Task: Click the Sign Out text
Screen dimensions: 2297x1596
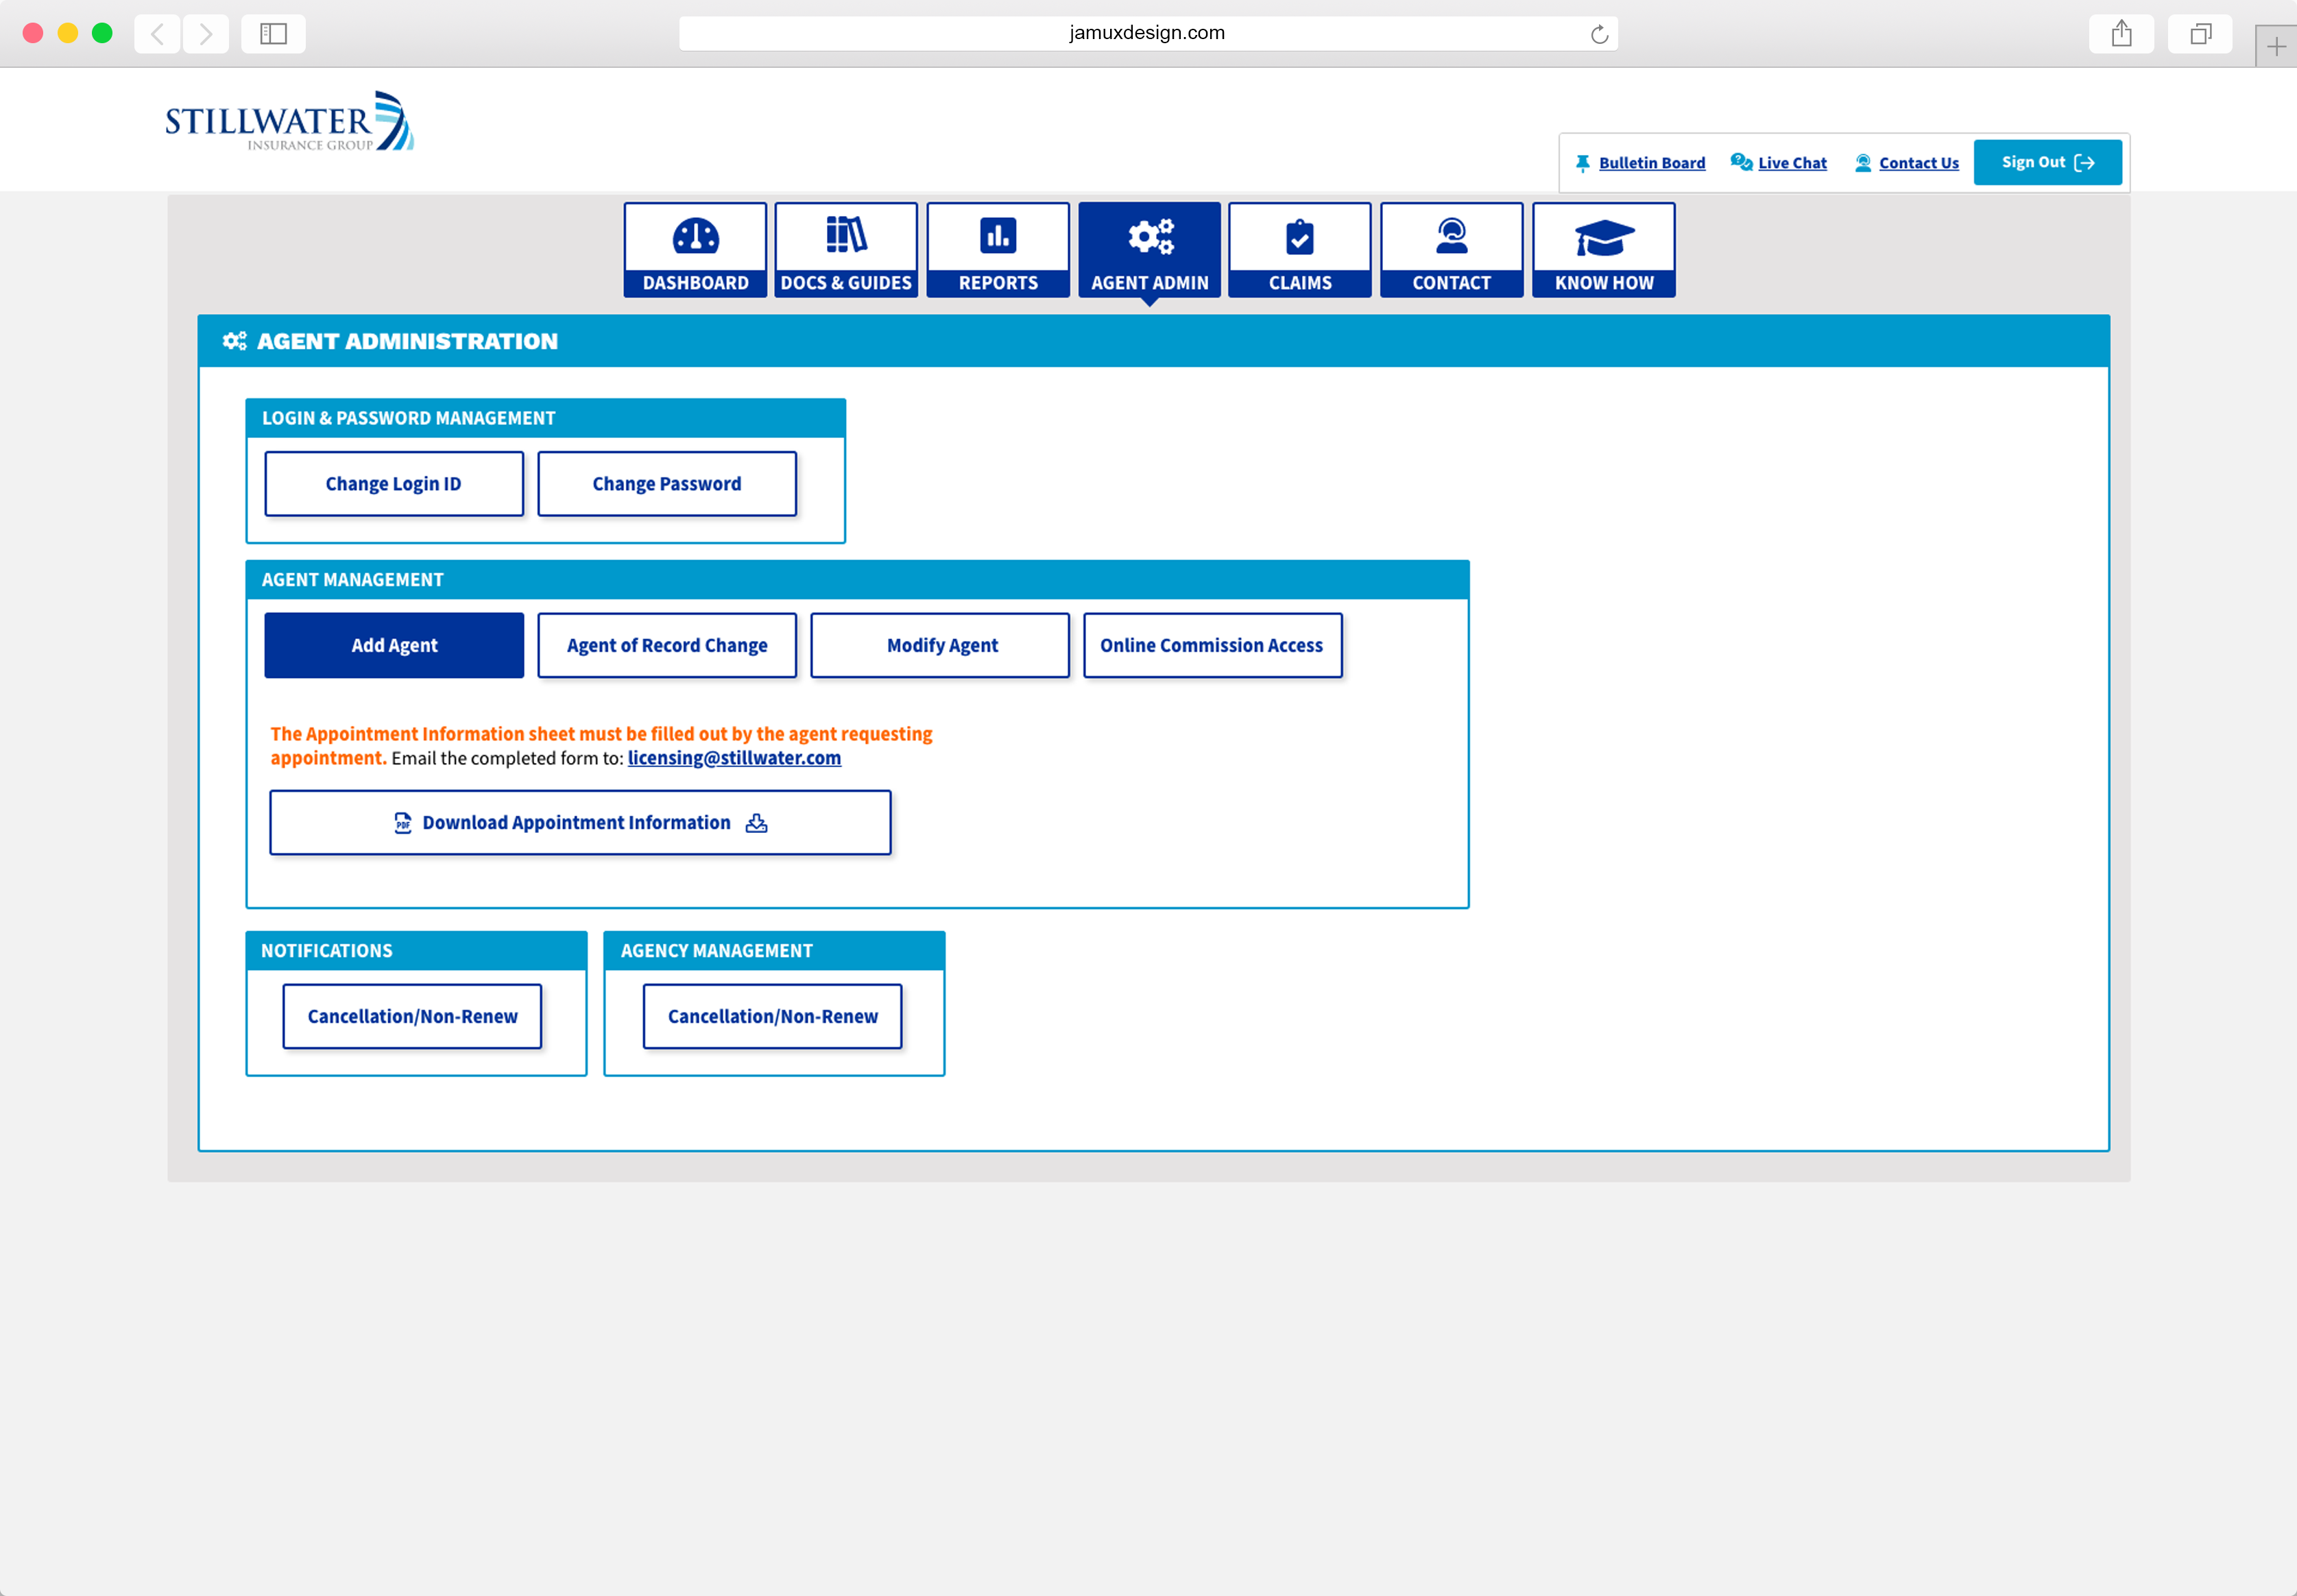Action: point(2033,162)
